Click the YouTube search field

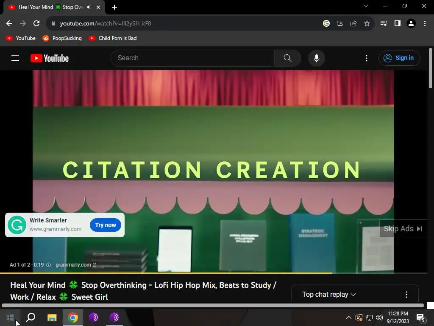coord(193,58)
